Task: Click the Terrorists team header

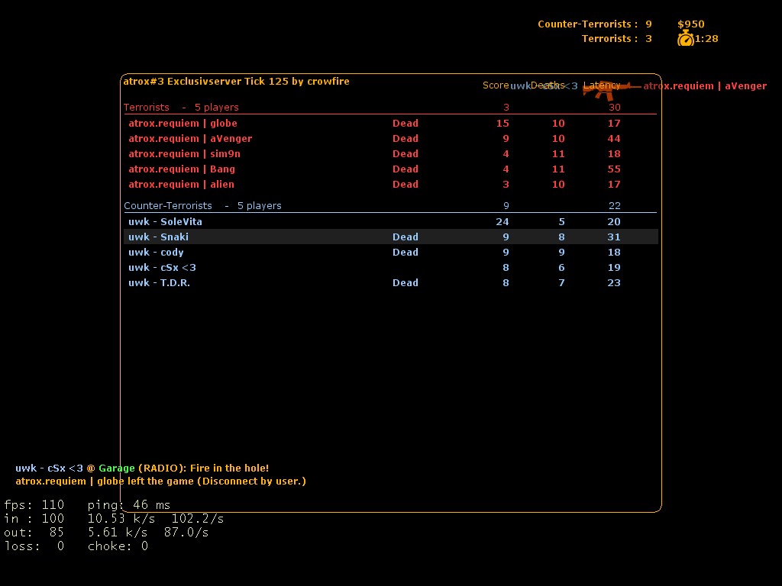Action: tap(147, 108)
